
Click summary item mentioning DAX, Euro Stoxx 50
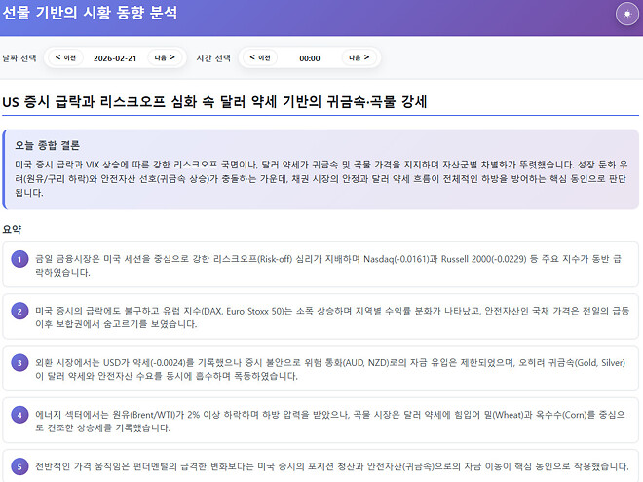click(x=321, y=316)
